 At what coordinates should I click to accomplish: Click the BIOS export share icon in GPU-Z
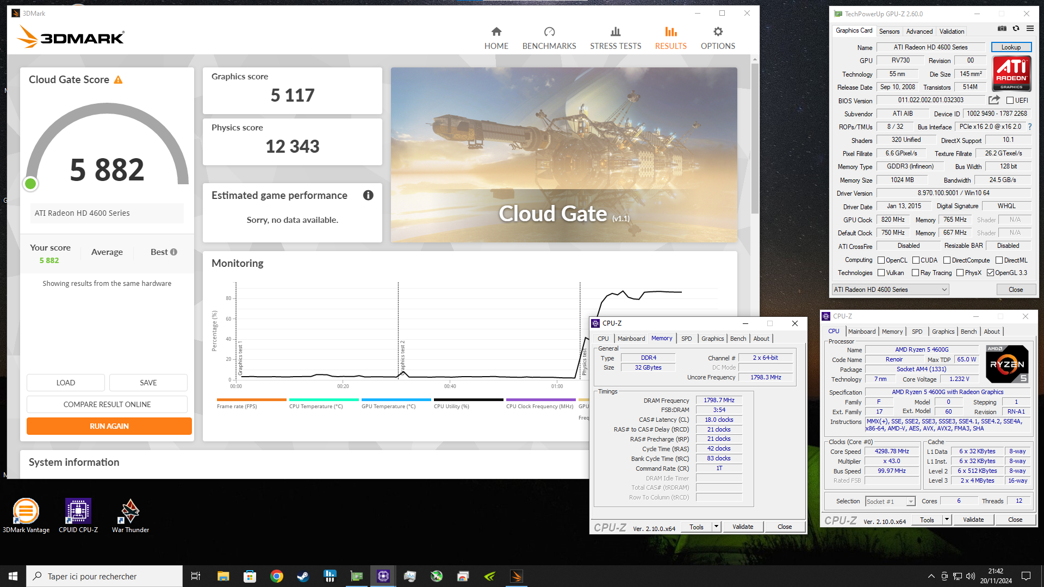(x=994, y=100)
